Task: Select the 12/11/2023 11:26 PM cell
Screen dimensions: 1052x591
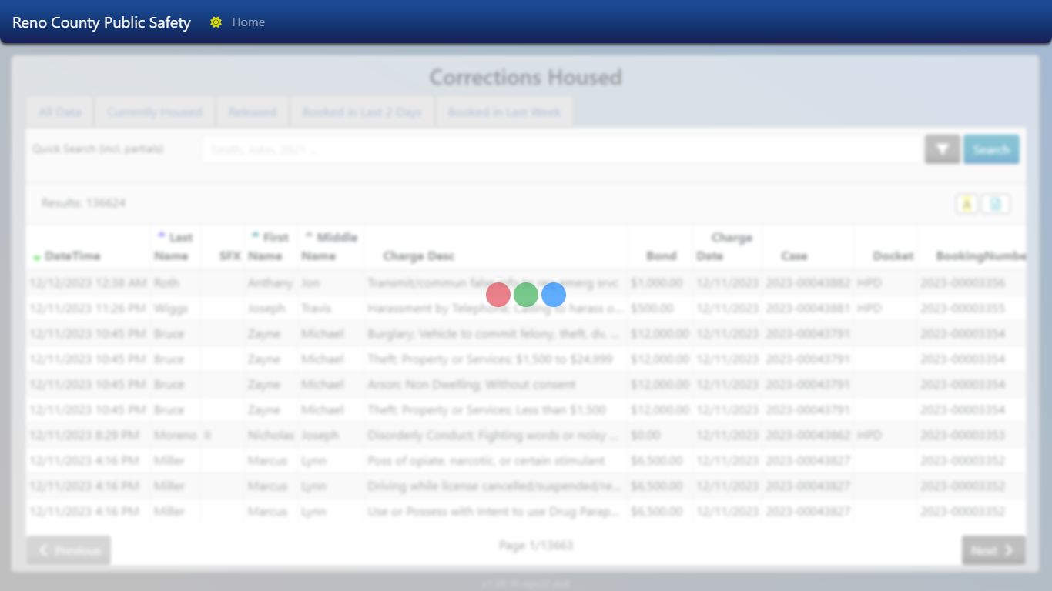Action: click(87, 309)
